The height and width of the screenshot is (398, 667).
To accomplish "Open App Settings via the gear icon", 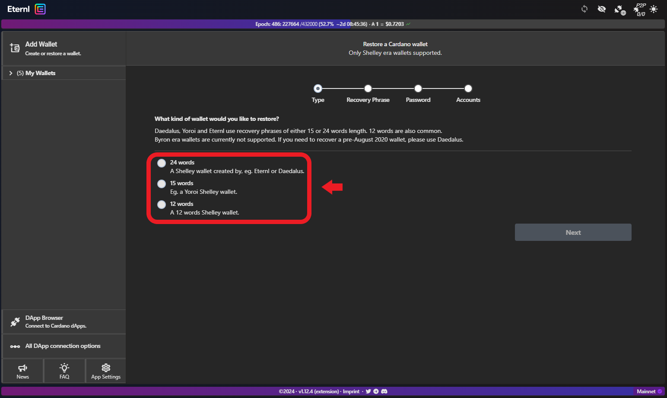I will tap(106, 368).
